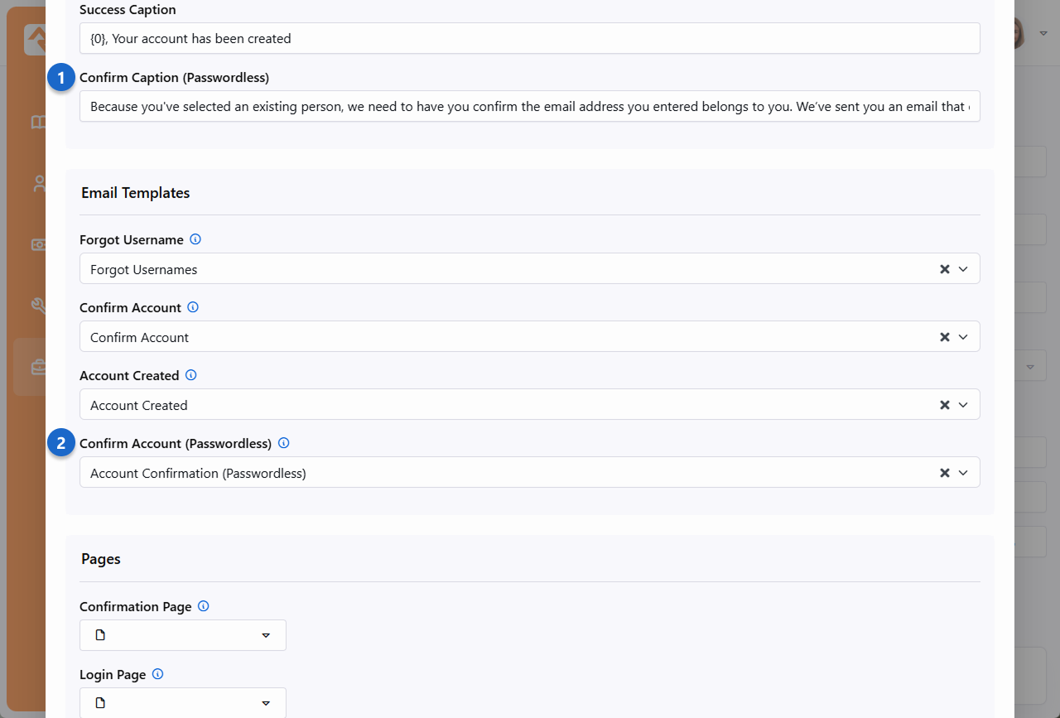The image size is (1060, 718).
Task: Click info icon next to Forgot Username
Action: coord(195,239)
